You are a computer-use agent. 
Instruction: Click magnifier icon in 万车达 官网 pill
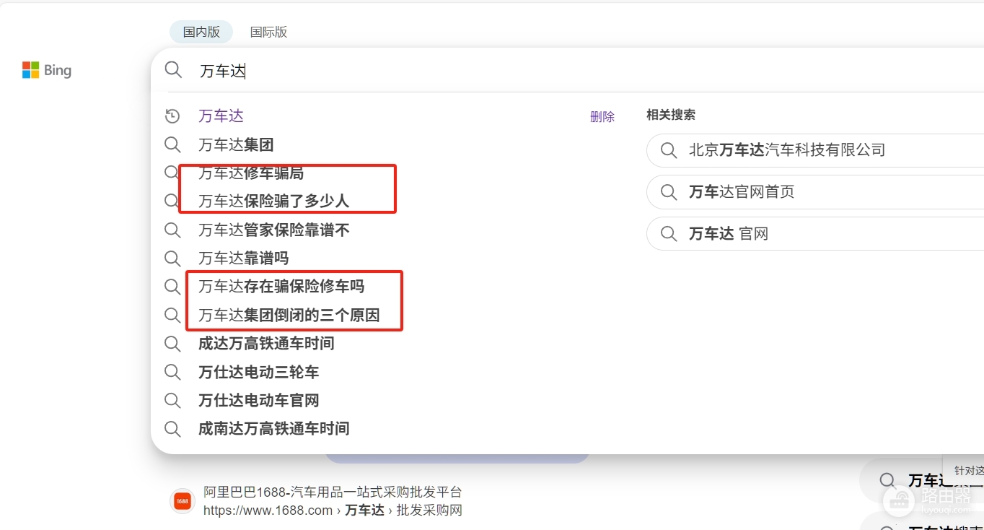click(x=669, y=234)
